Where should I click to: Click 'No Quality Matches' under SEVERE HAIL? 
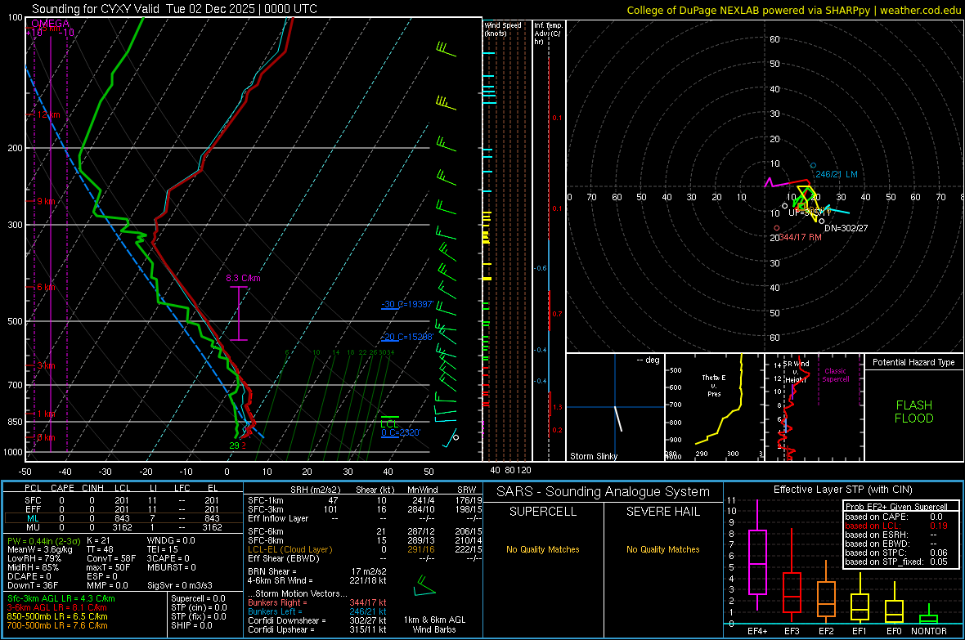coord(662,549)
